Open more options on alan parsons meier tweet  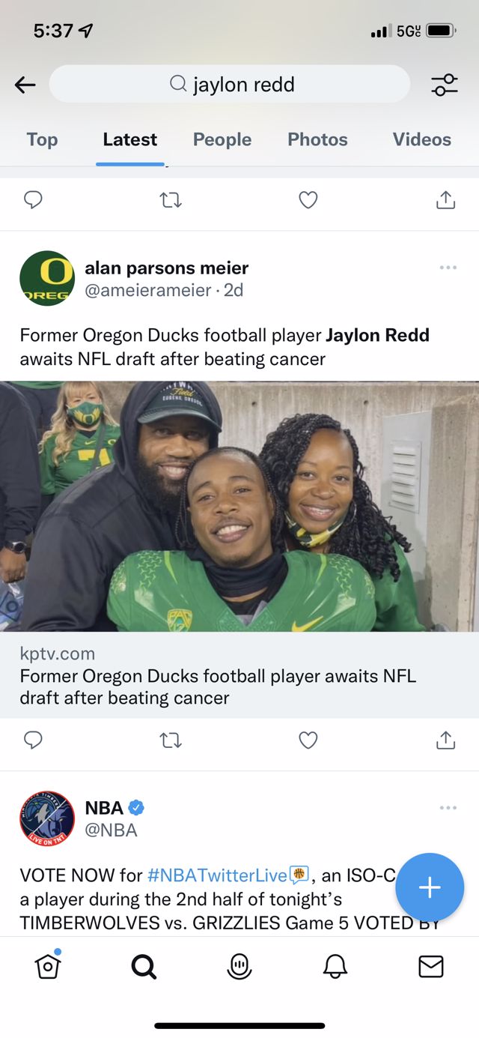click(x=448, y=268)
